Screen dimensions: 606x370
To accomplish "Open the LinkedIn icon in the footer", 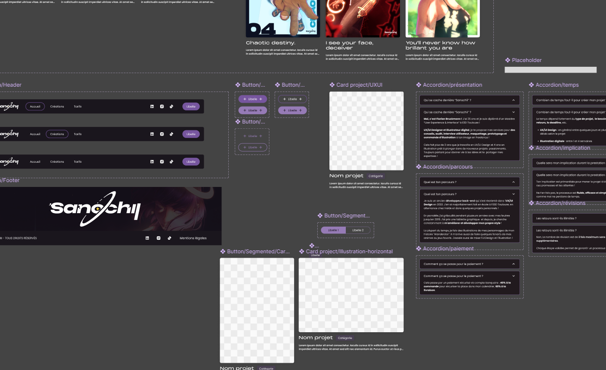I will click(148, 238).
